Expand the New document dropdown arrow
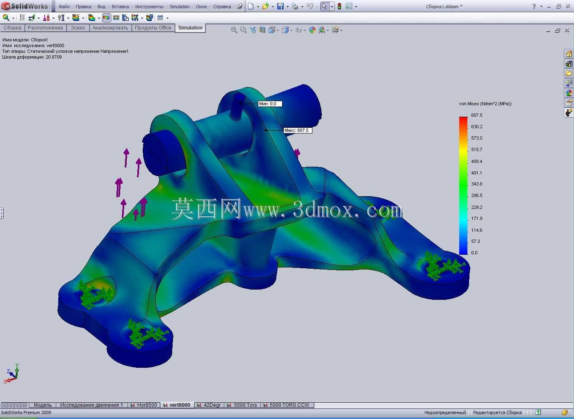This screenshot has width=574, height=419. coord(258,7)
